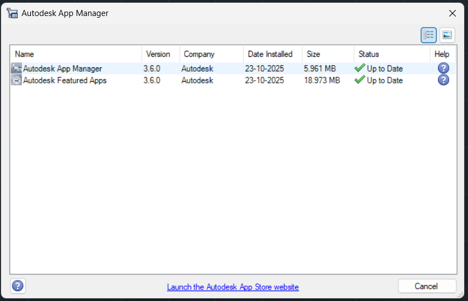Switch to the thumbnail image view icon
The height and width of the screenshot is (301, 468).
[x=447, y=35]
